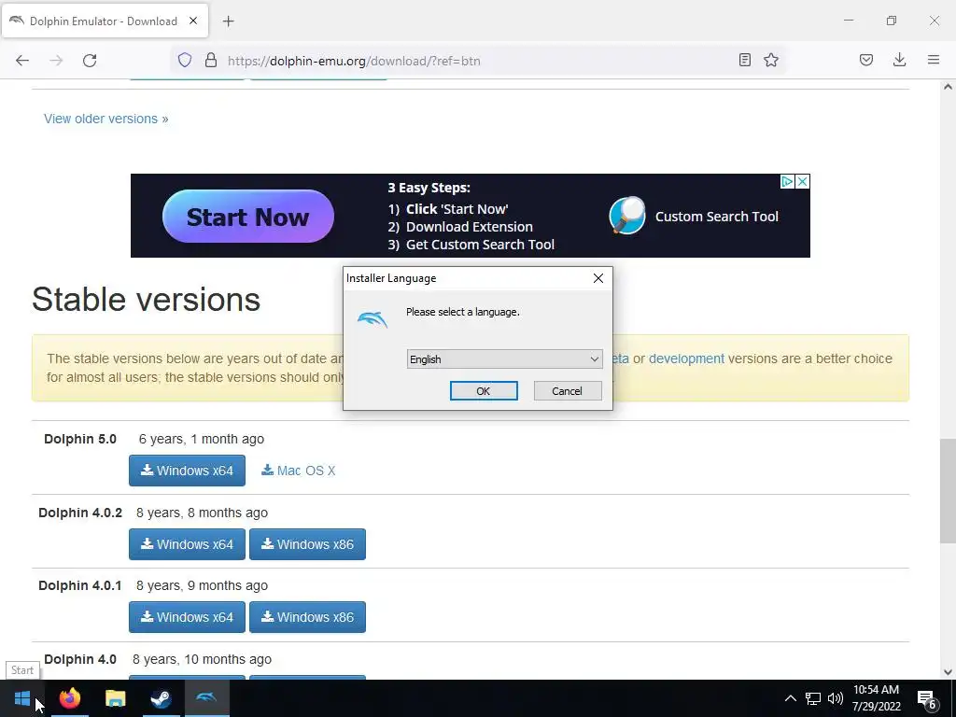
Task: Go back with the browser back arrow
Action: 22,61
